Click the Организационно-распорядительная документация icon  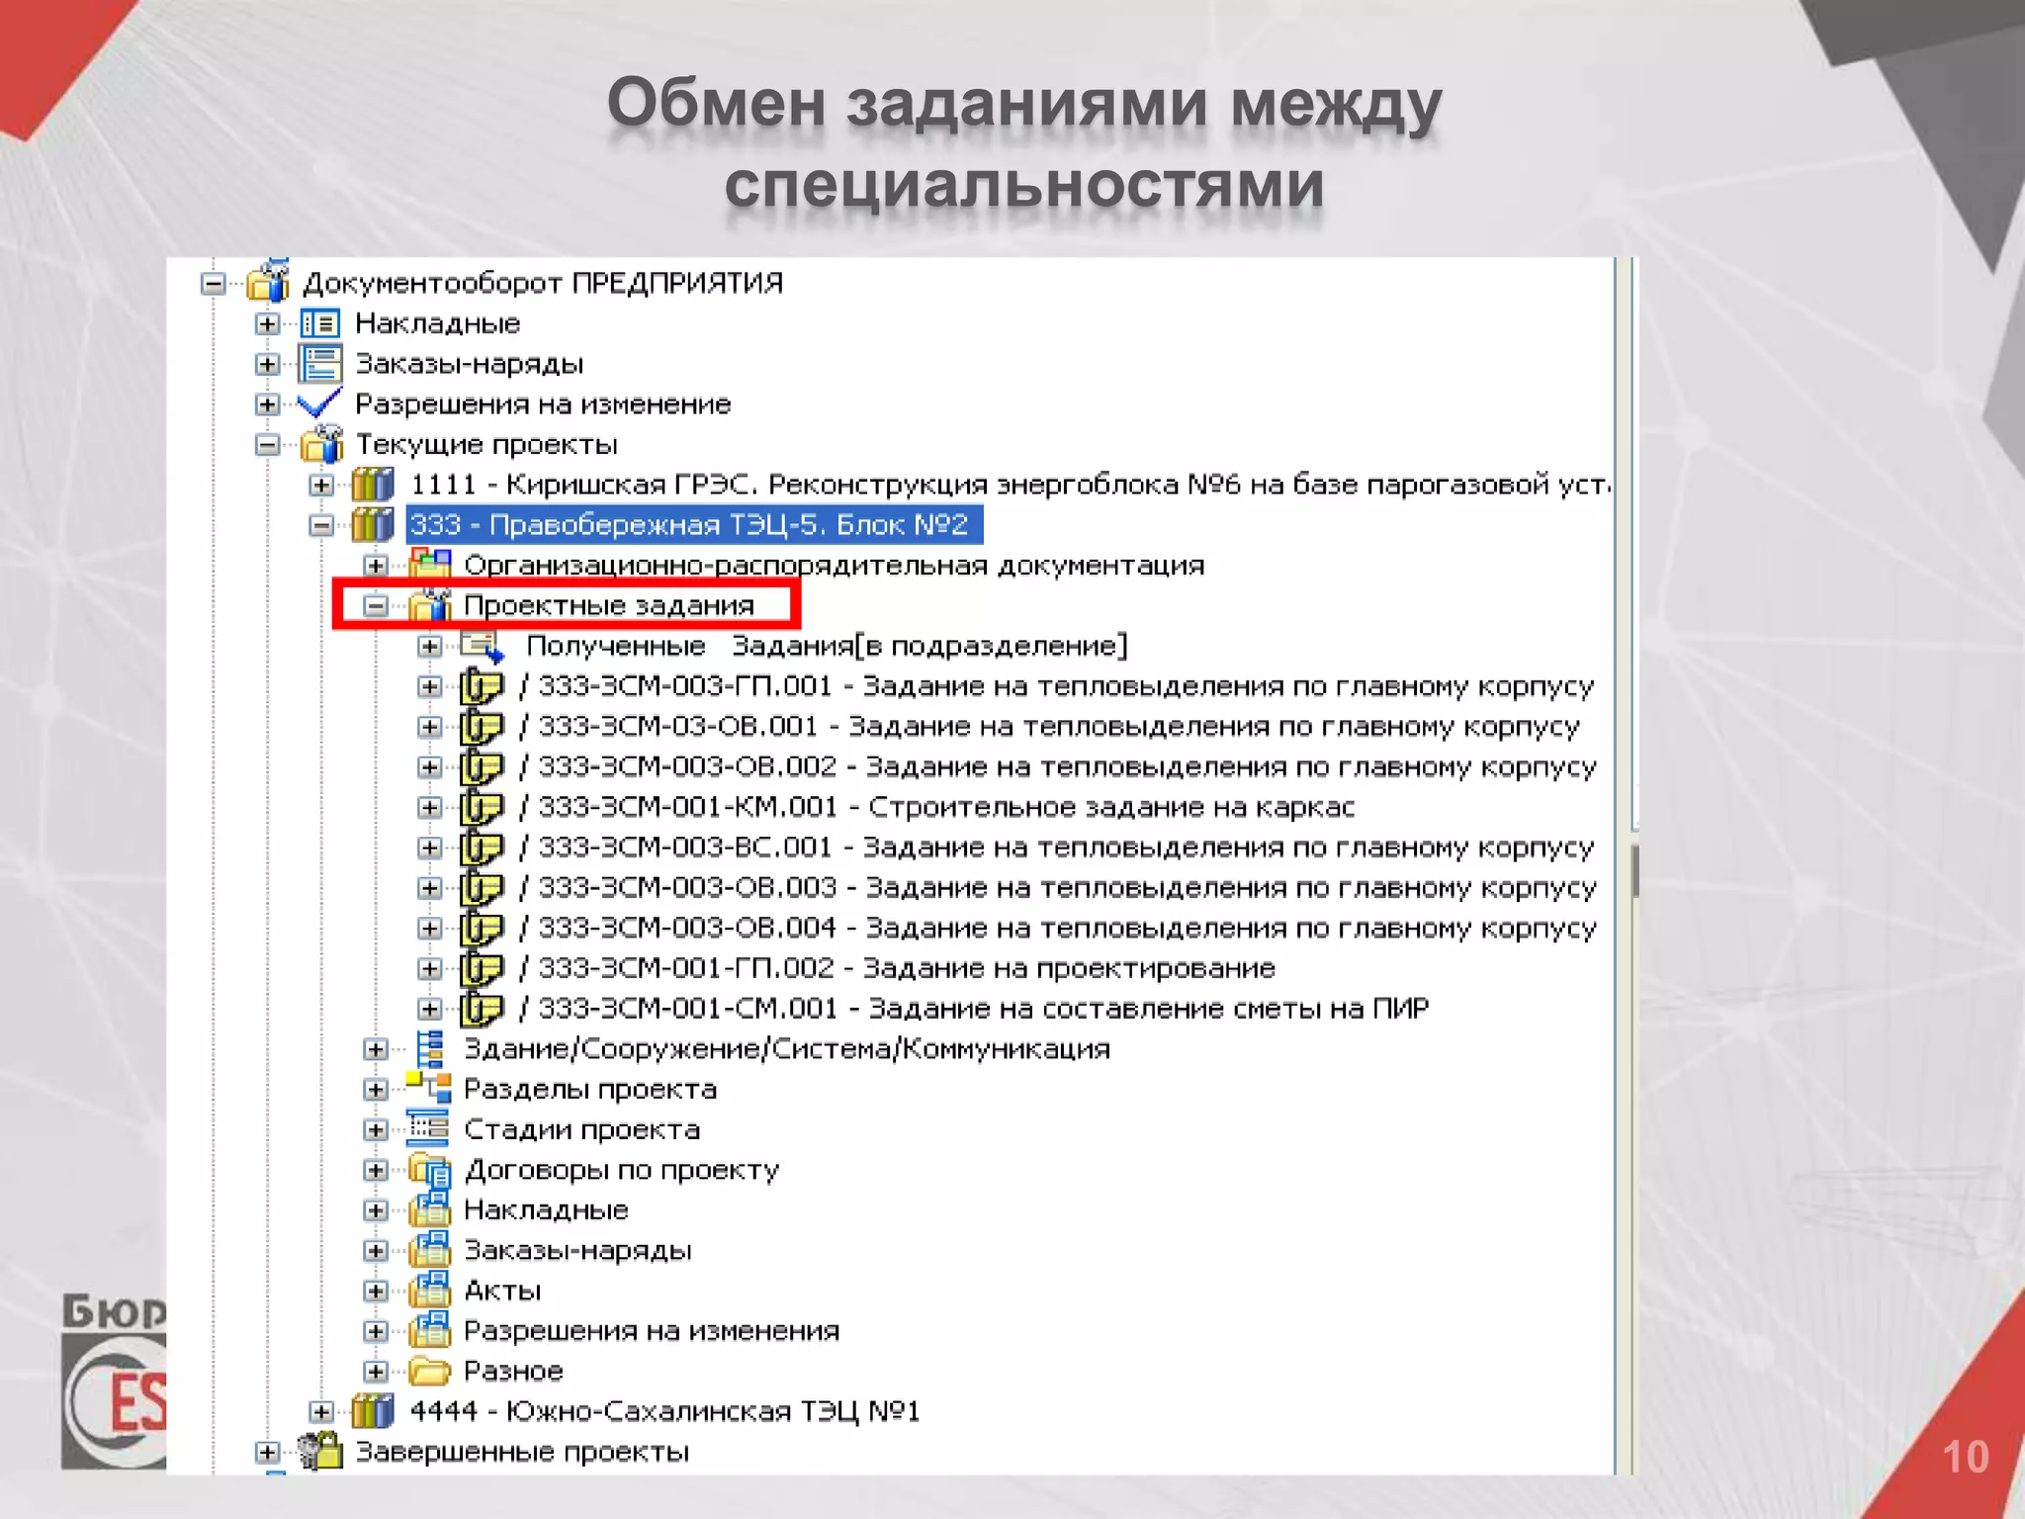[430, 564]
